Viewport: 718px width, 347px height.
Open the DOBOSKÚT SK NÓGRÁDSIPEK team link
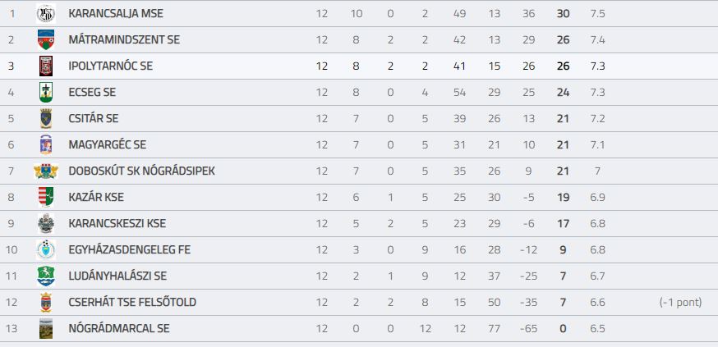[x=141, y=171]
